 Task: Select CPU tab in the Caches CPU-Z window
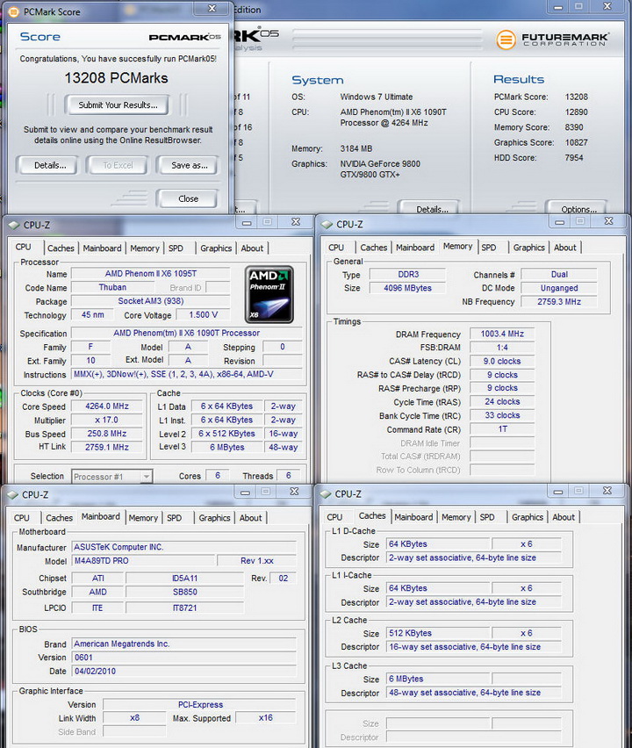pyautogui.click(x=334, y=517)
